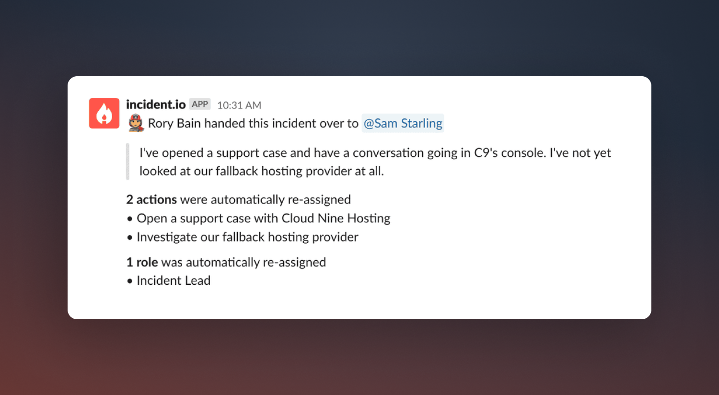Click the incident.io flame app avatar
The image size is (719, 395).
[104, 113]
